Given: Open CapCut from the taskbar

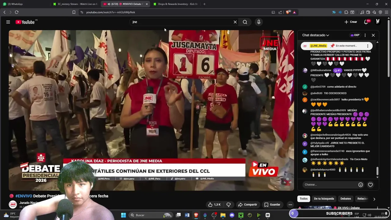Looking at the screenshot, I should point(268,215).
